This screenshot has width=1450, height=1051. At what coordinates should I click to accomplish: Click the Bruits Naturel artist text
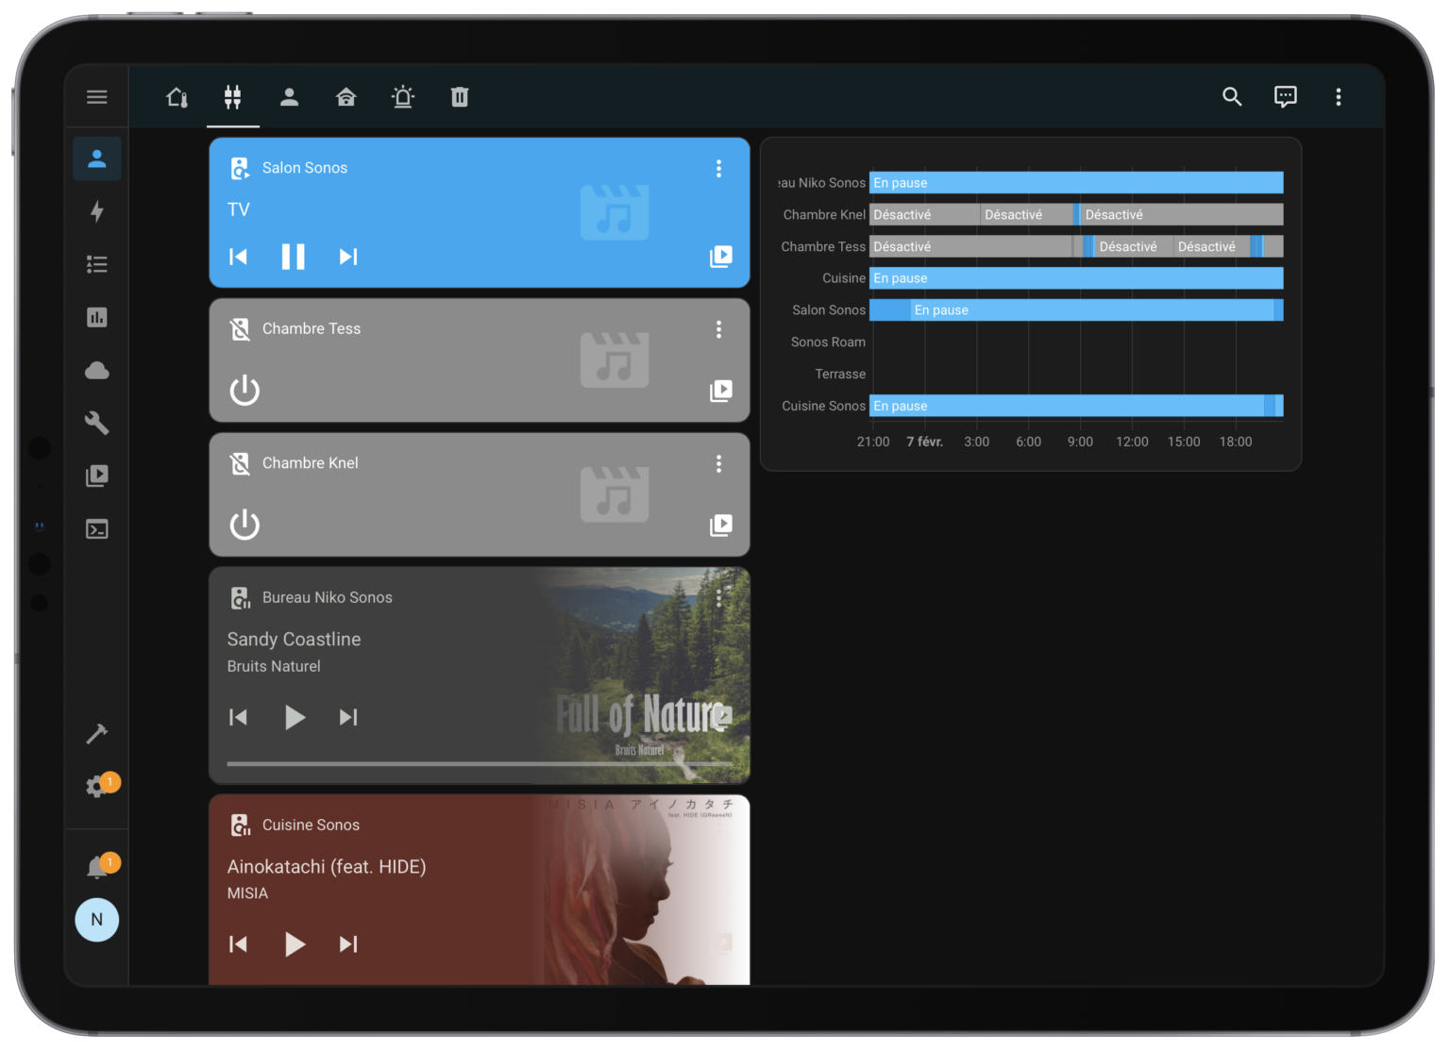[274, 666]
